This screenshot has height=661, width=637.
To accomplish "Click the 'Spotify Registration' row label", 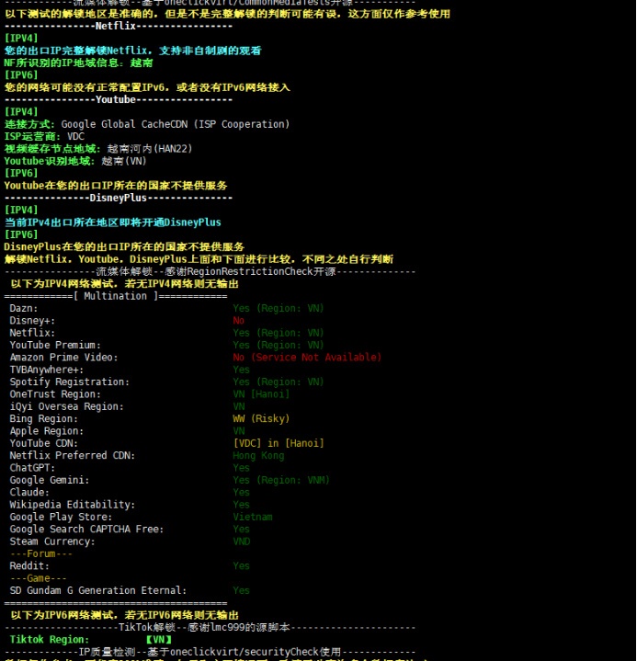I will [x=69, y=382].
